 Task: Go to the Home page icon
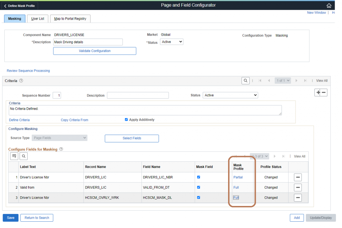pyautogui.click(x=329, y=6)
